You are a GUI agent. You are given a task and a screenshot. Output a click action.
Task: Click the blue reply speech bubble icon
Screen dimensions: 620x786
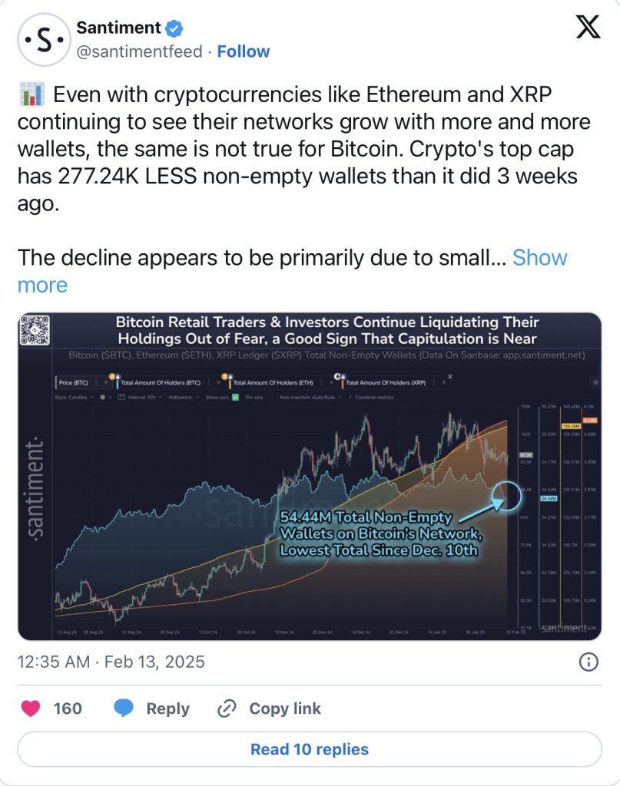pyautogui.click(x=124, y=708)
